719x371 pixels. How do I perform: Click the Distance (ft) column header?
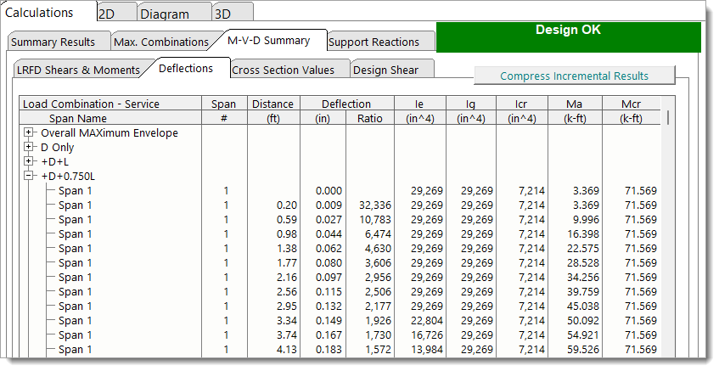(x=273, y=111)
